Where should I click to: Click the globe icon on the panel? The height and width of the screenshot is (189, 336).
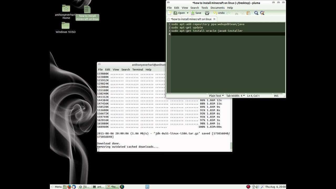point(122,187)
